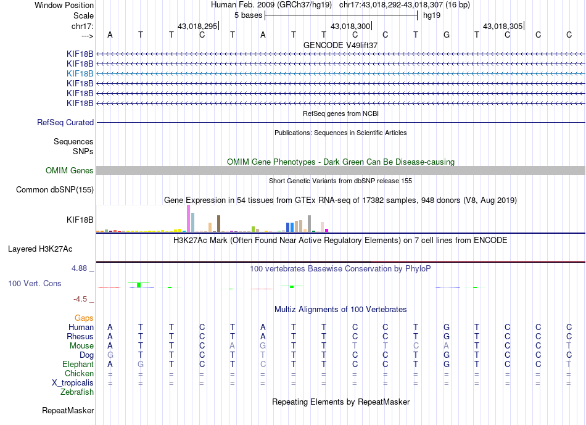Select the X_tropicalis alignment row label
586x425 pixels.
pyautogui.click(x=73, y=383)
